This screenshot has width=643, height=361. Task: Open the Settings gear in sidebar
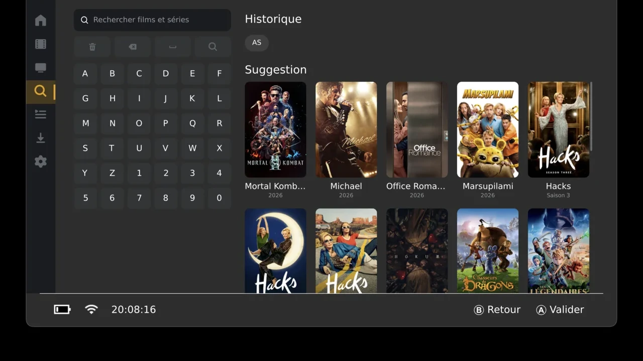41,161
